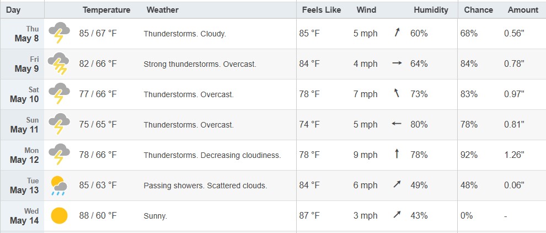Select the Feels Like column header
This screenshot has width=546, height=233.
(x=322, y=10)
